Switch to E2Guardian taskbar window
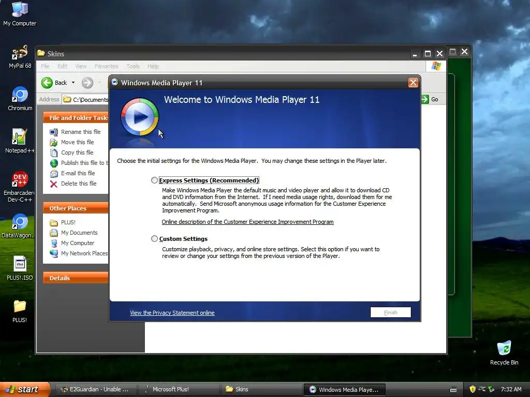 tap(95, 390)
